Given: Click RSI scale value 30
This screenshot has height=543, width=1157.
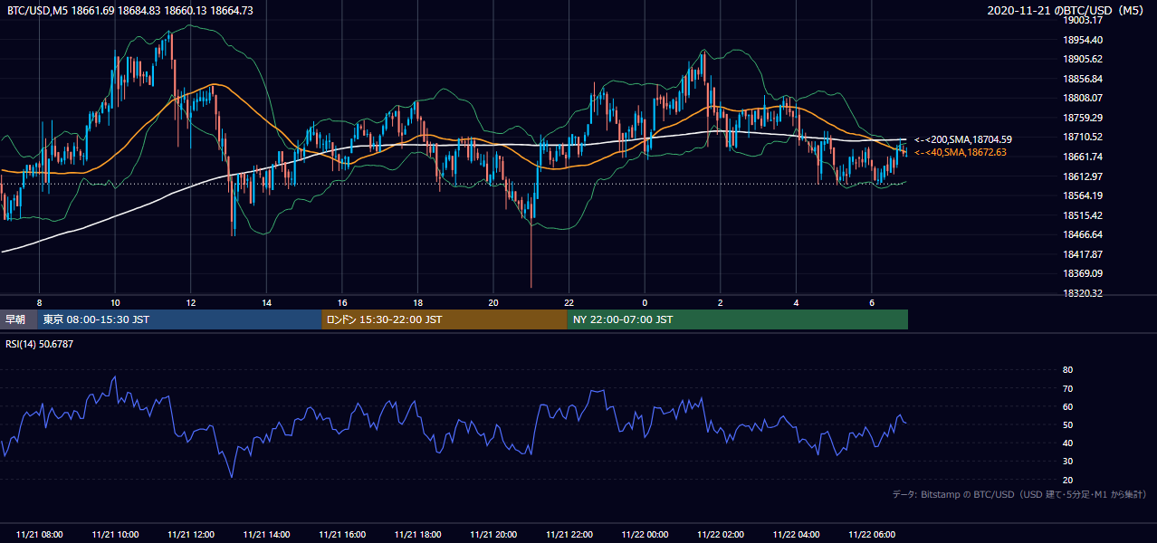Looking at the screenshot, I should tap(1067, 462).
